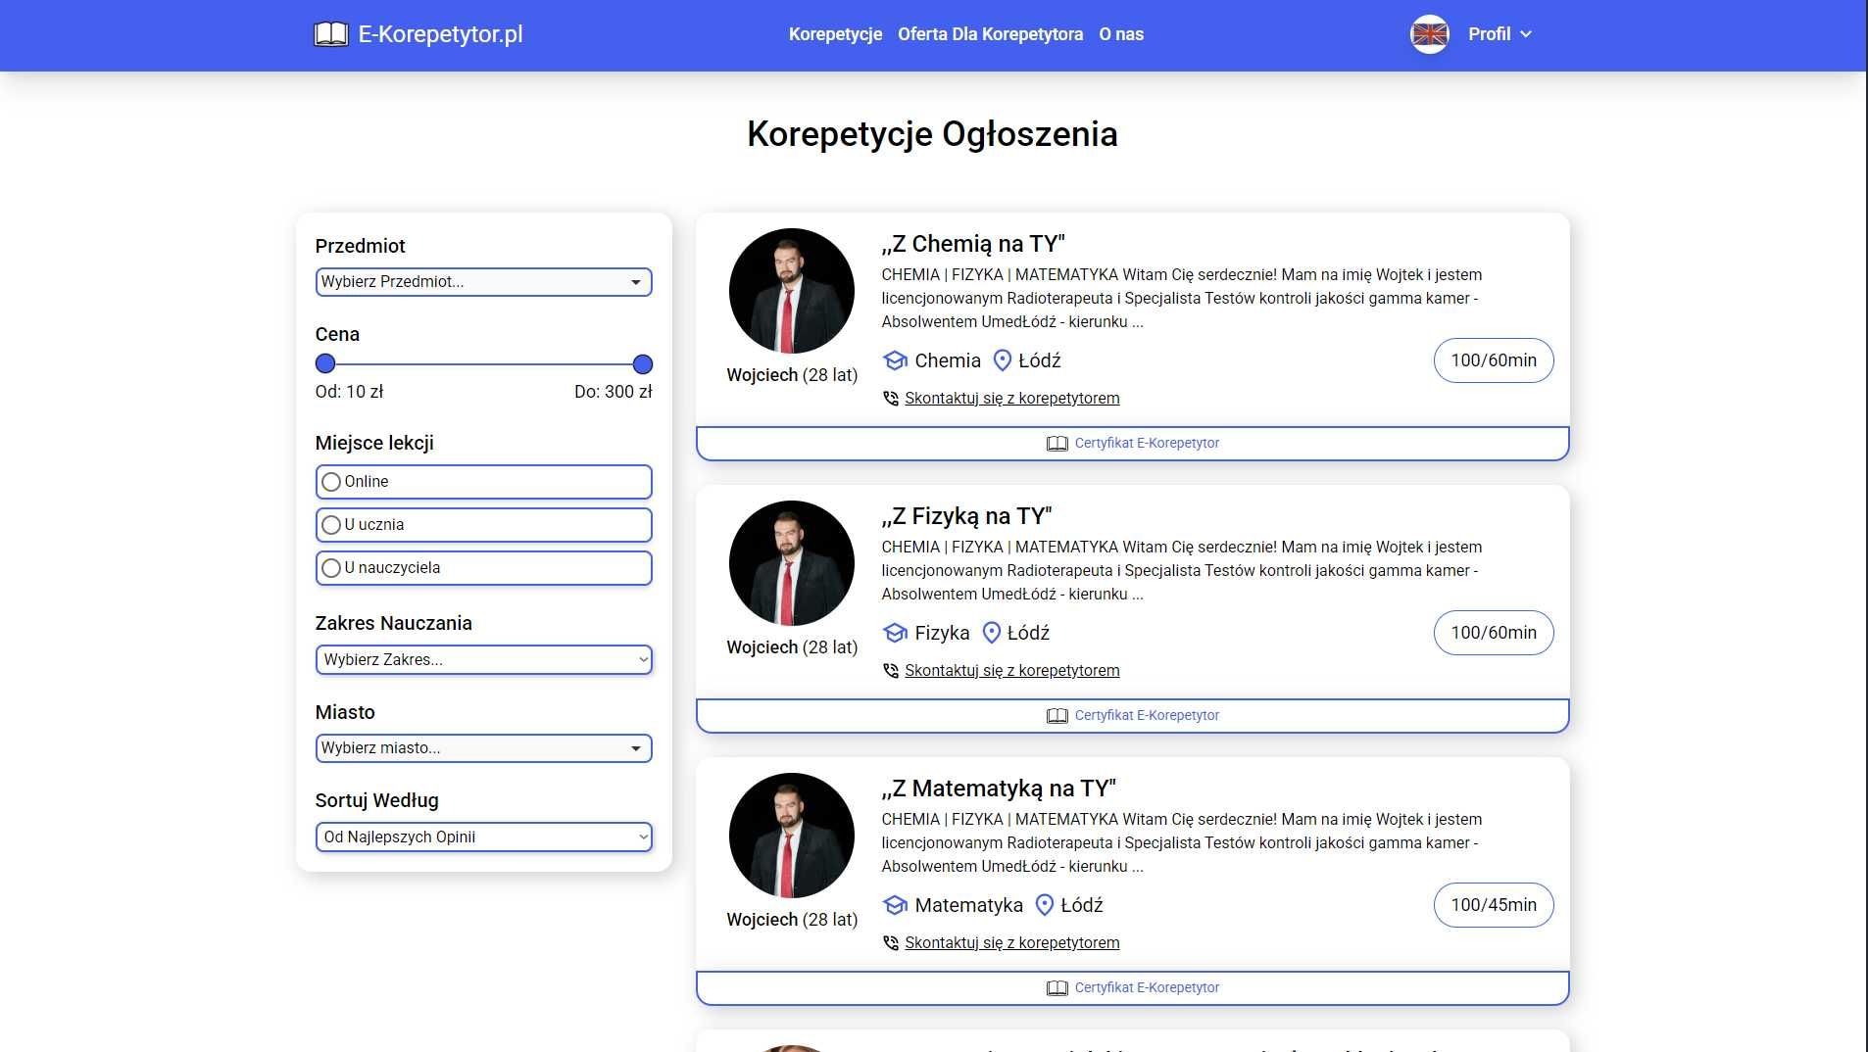Click the "Do: 300 zł" price label
The height and width of the screenshot is (1052, 1868).
614,392
